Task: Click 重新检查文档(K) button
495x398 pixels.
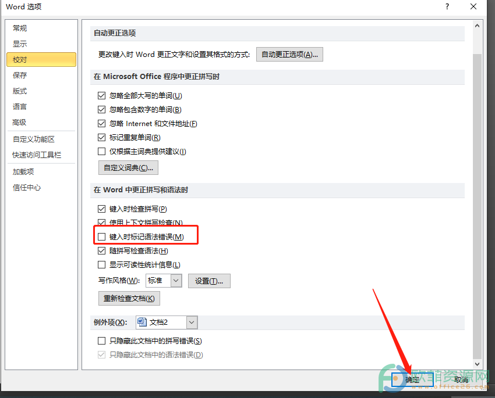Action: coord(129,298)
